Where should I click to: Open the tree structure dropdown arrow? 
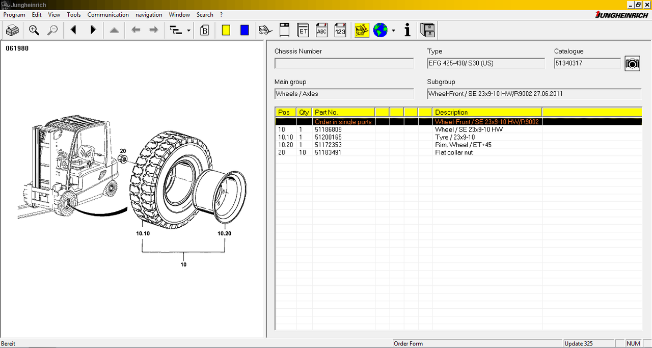pos(189,31)
